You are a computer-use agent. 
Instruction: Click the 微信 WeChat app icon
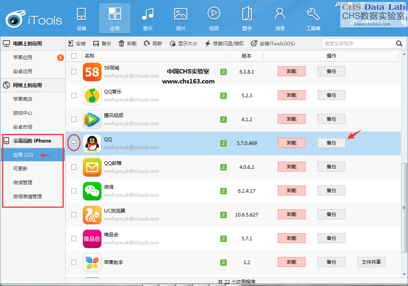click(92, 191)
